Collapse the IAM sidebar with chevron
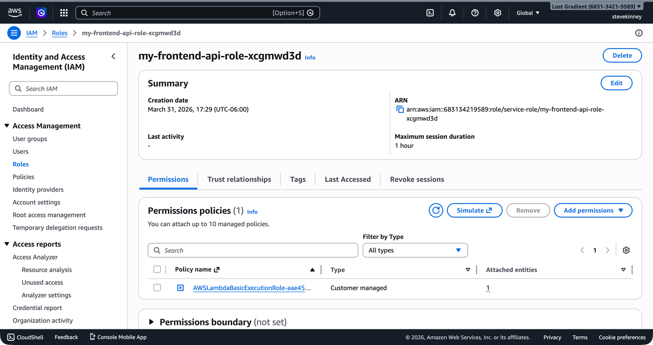 pos(113,57)
